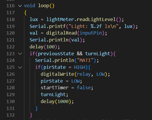Click 'printf' on the Serial.printf line
Screen dimensions: 152x120
pyautogui.click(x=58, y=26)
